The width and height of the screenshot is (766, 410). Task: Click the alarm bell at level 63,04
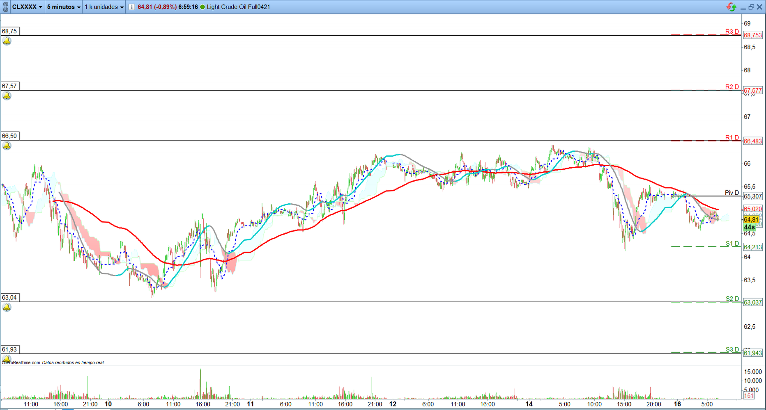pos(7,307)
